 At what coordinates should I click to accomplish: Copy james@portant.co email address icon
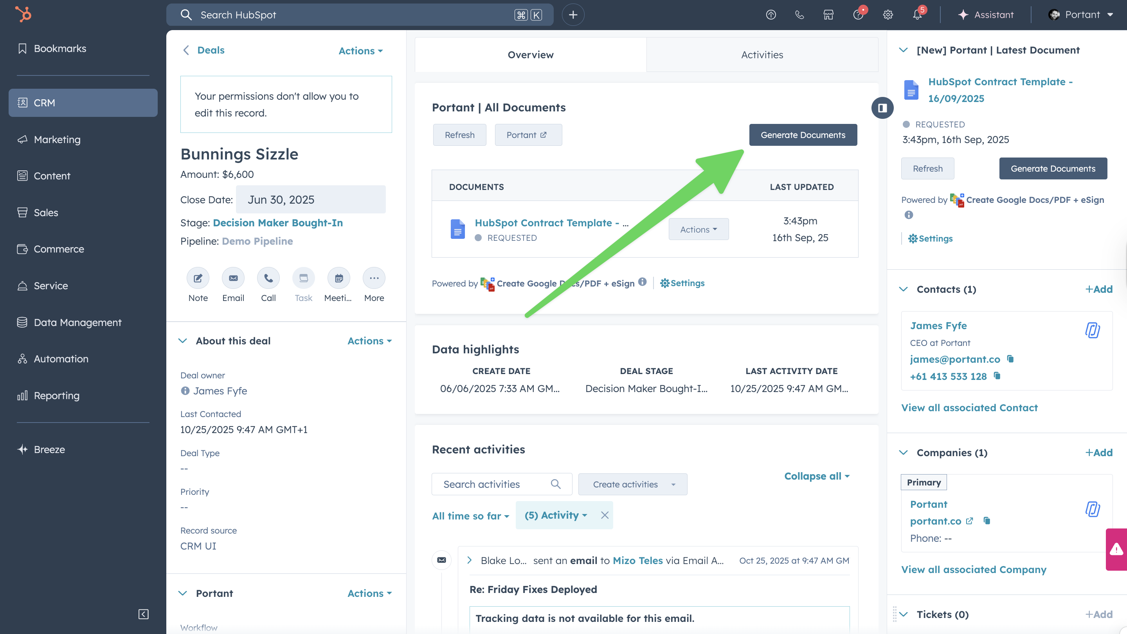coord(1010,359)
